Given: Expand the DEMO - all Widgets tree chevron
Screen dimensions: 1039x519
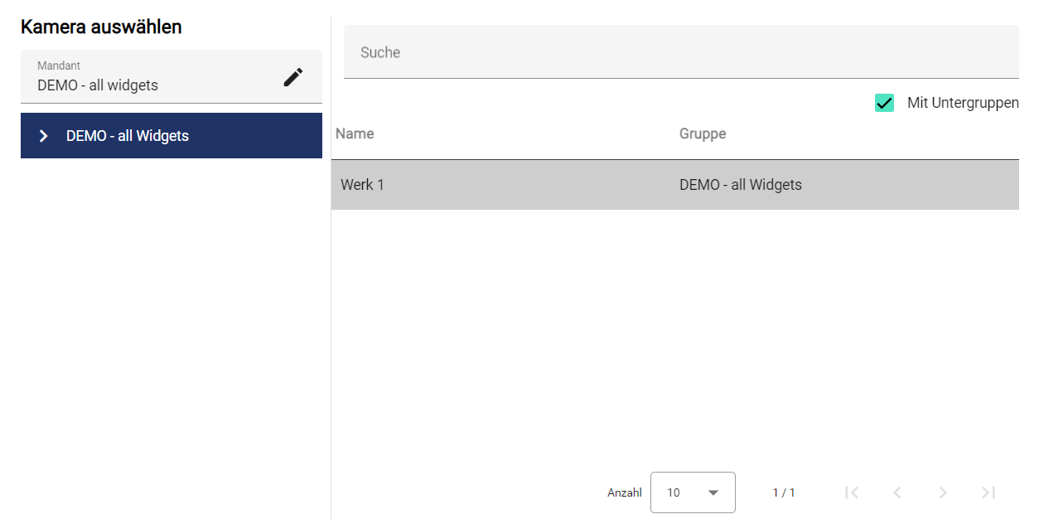Looking at the screenshot, I should [x=44, y=136].
